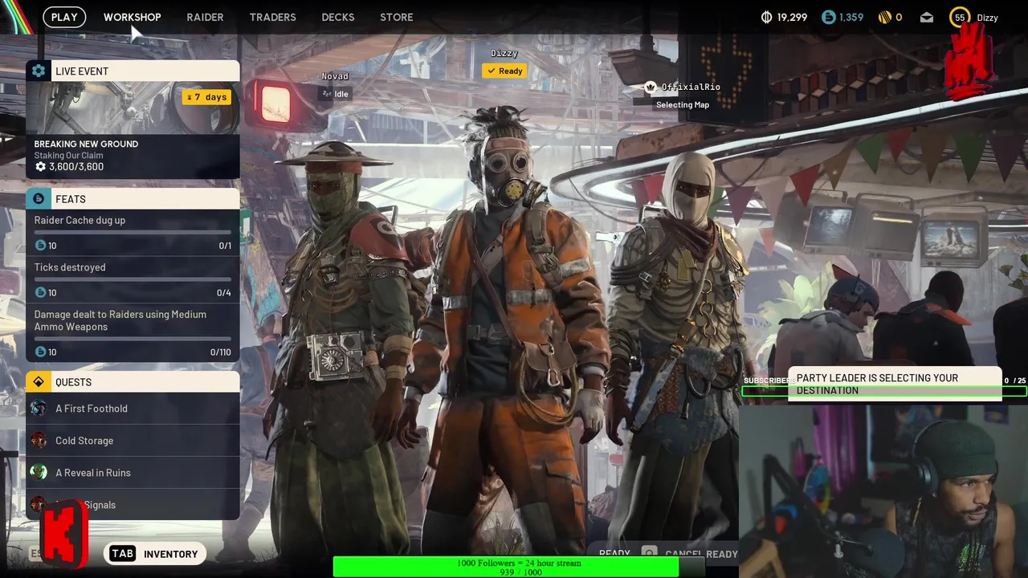The image size is (1028, 578).
Task: Click the level 55 player badge
Action: tap(960, 17)
